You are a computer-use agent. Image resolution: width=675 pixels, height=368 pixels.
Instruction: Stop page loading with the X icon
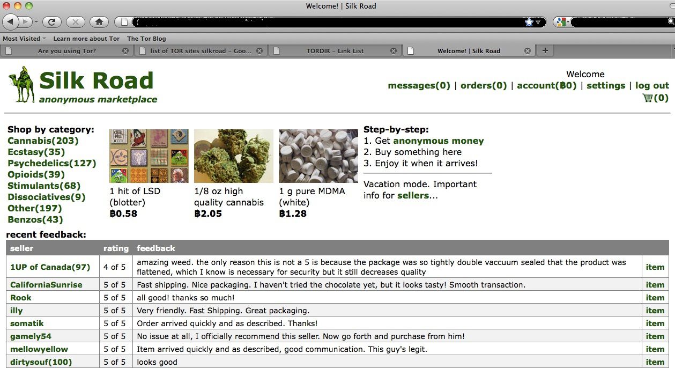(75, 22)
